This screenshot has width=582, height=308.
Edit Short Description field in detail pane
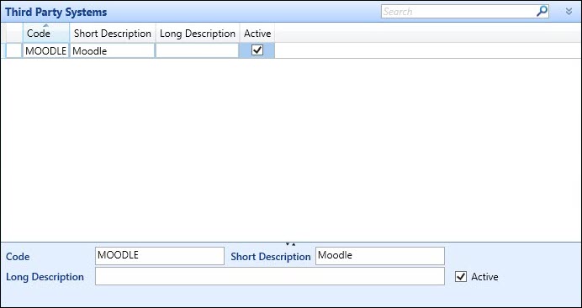point(380,256)
